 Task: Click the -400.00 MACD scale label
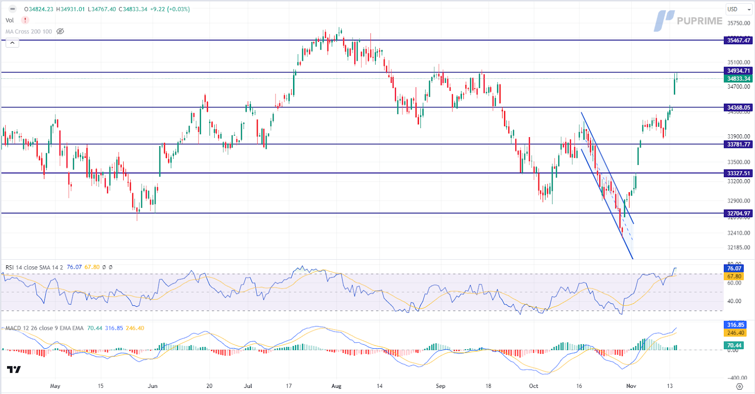coord(737,378)
